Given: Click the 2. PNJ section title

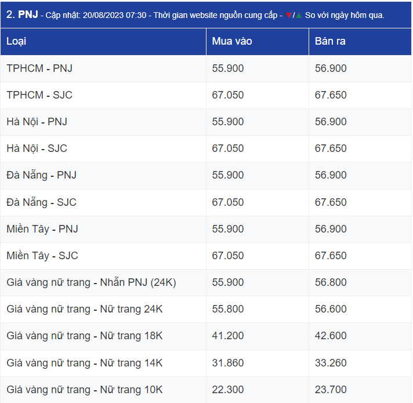Looking at the screenshot, I should 22,14.
